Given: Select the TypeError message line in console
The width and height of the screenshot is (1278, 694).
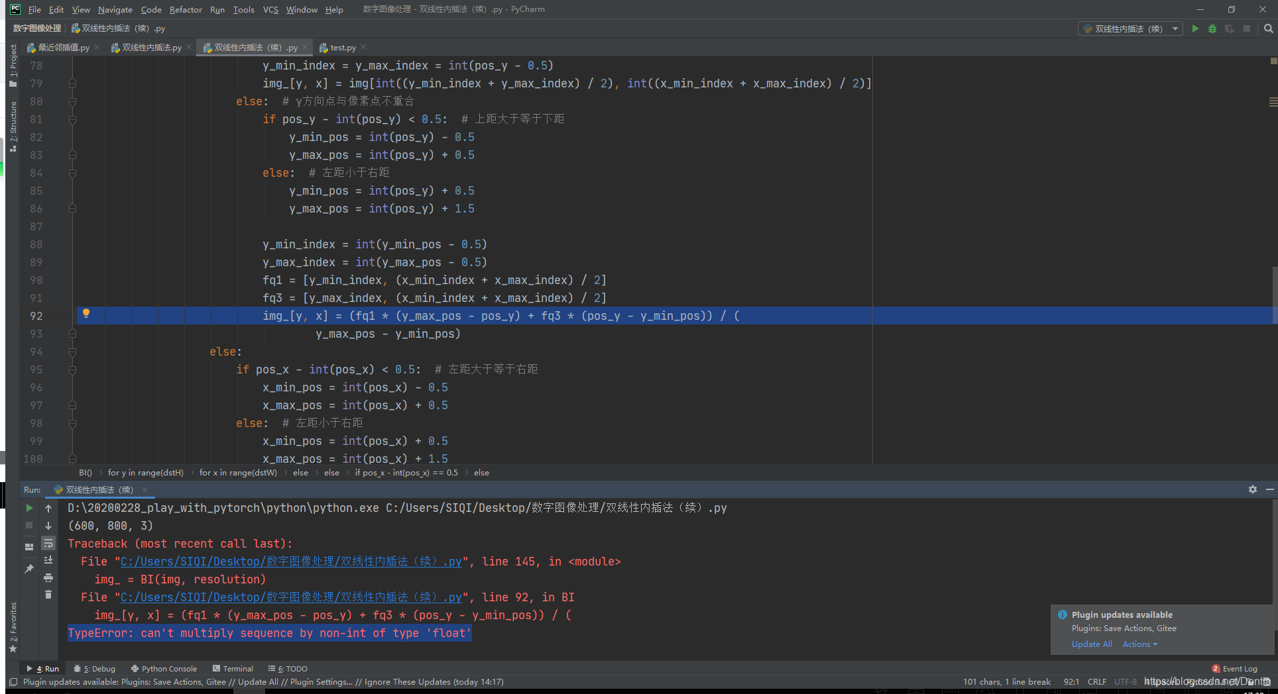Looking at the screenshot, I should [269, 633].
